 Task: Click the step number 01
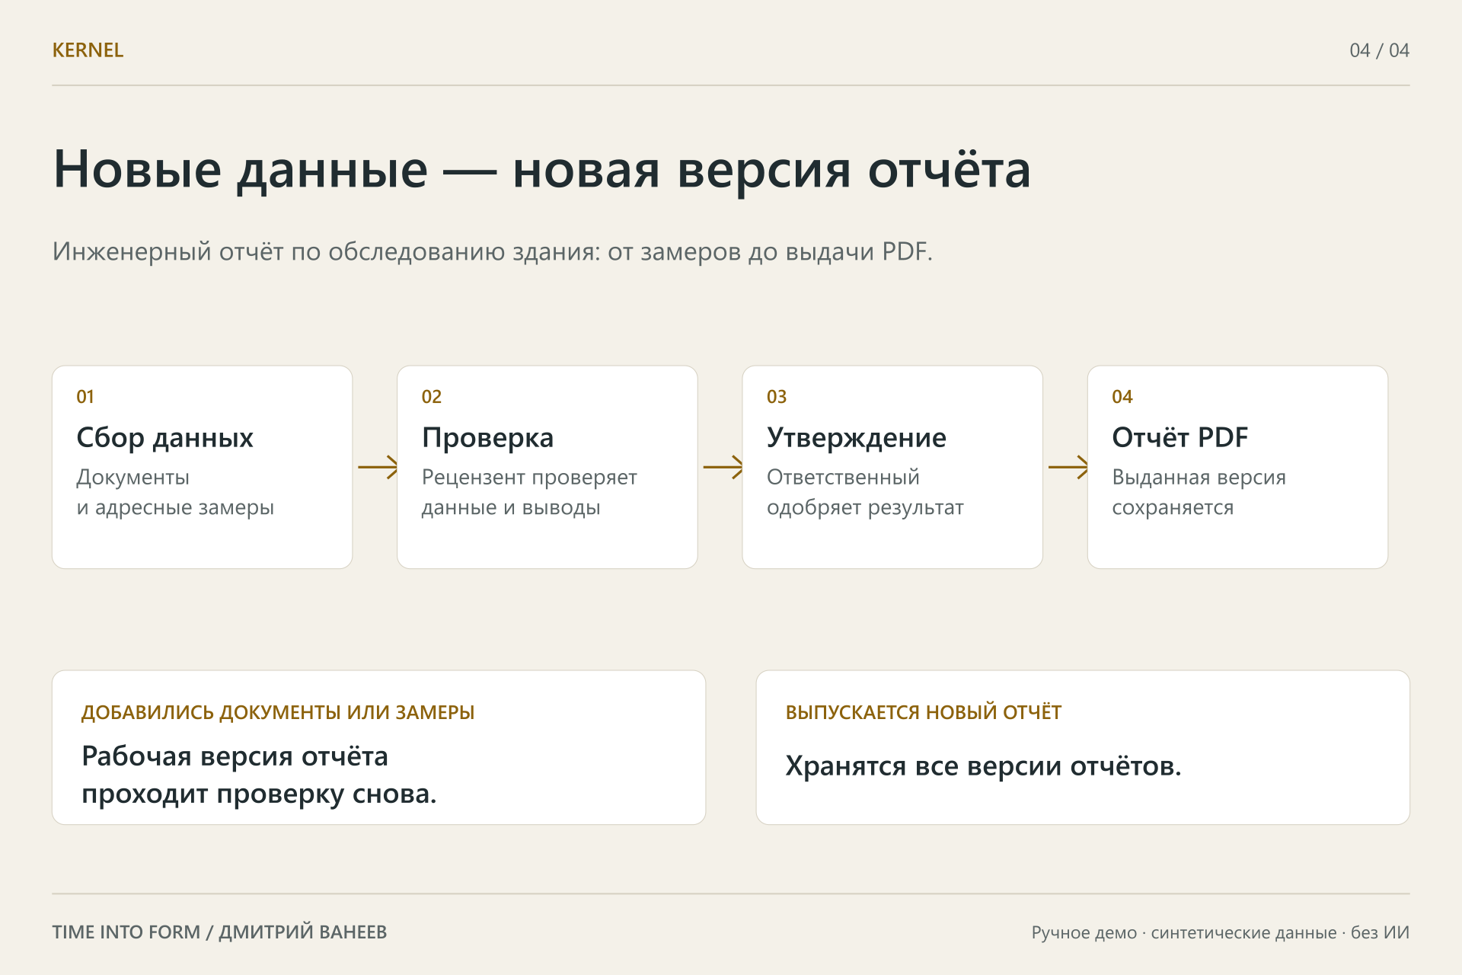tap(85, 397)
